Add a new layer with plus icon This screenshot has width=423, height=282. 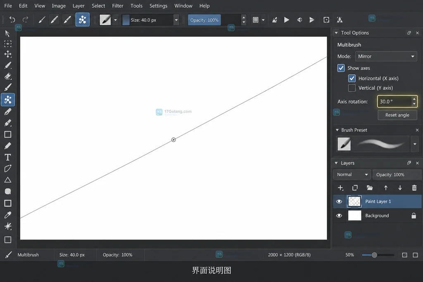tap(340, 187)
